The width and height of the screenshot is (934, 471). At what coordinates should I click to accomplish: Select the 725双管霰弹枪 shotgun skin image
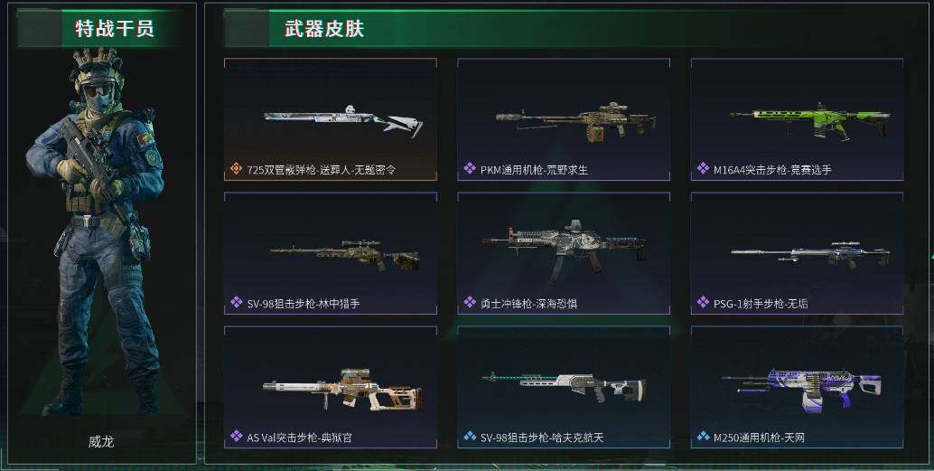[343, 120]
